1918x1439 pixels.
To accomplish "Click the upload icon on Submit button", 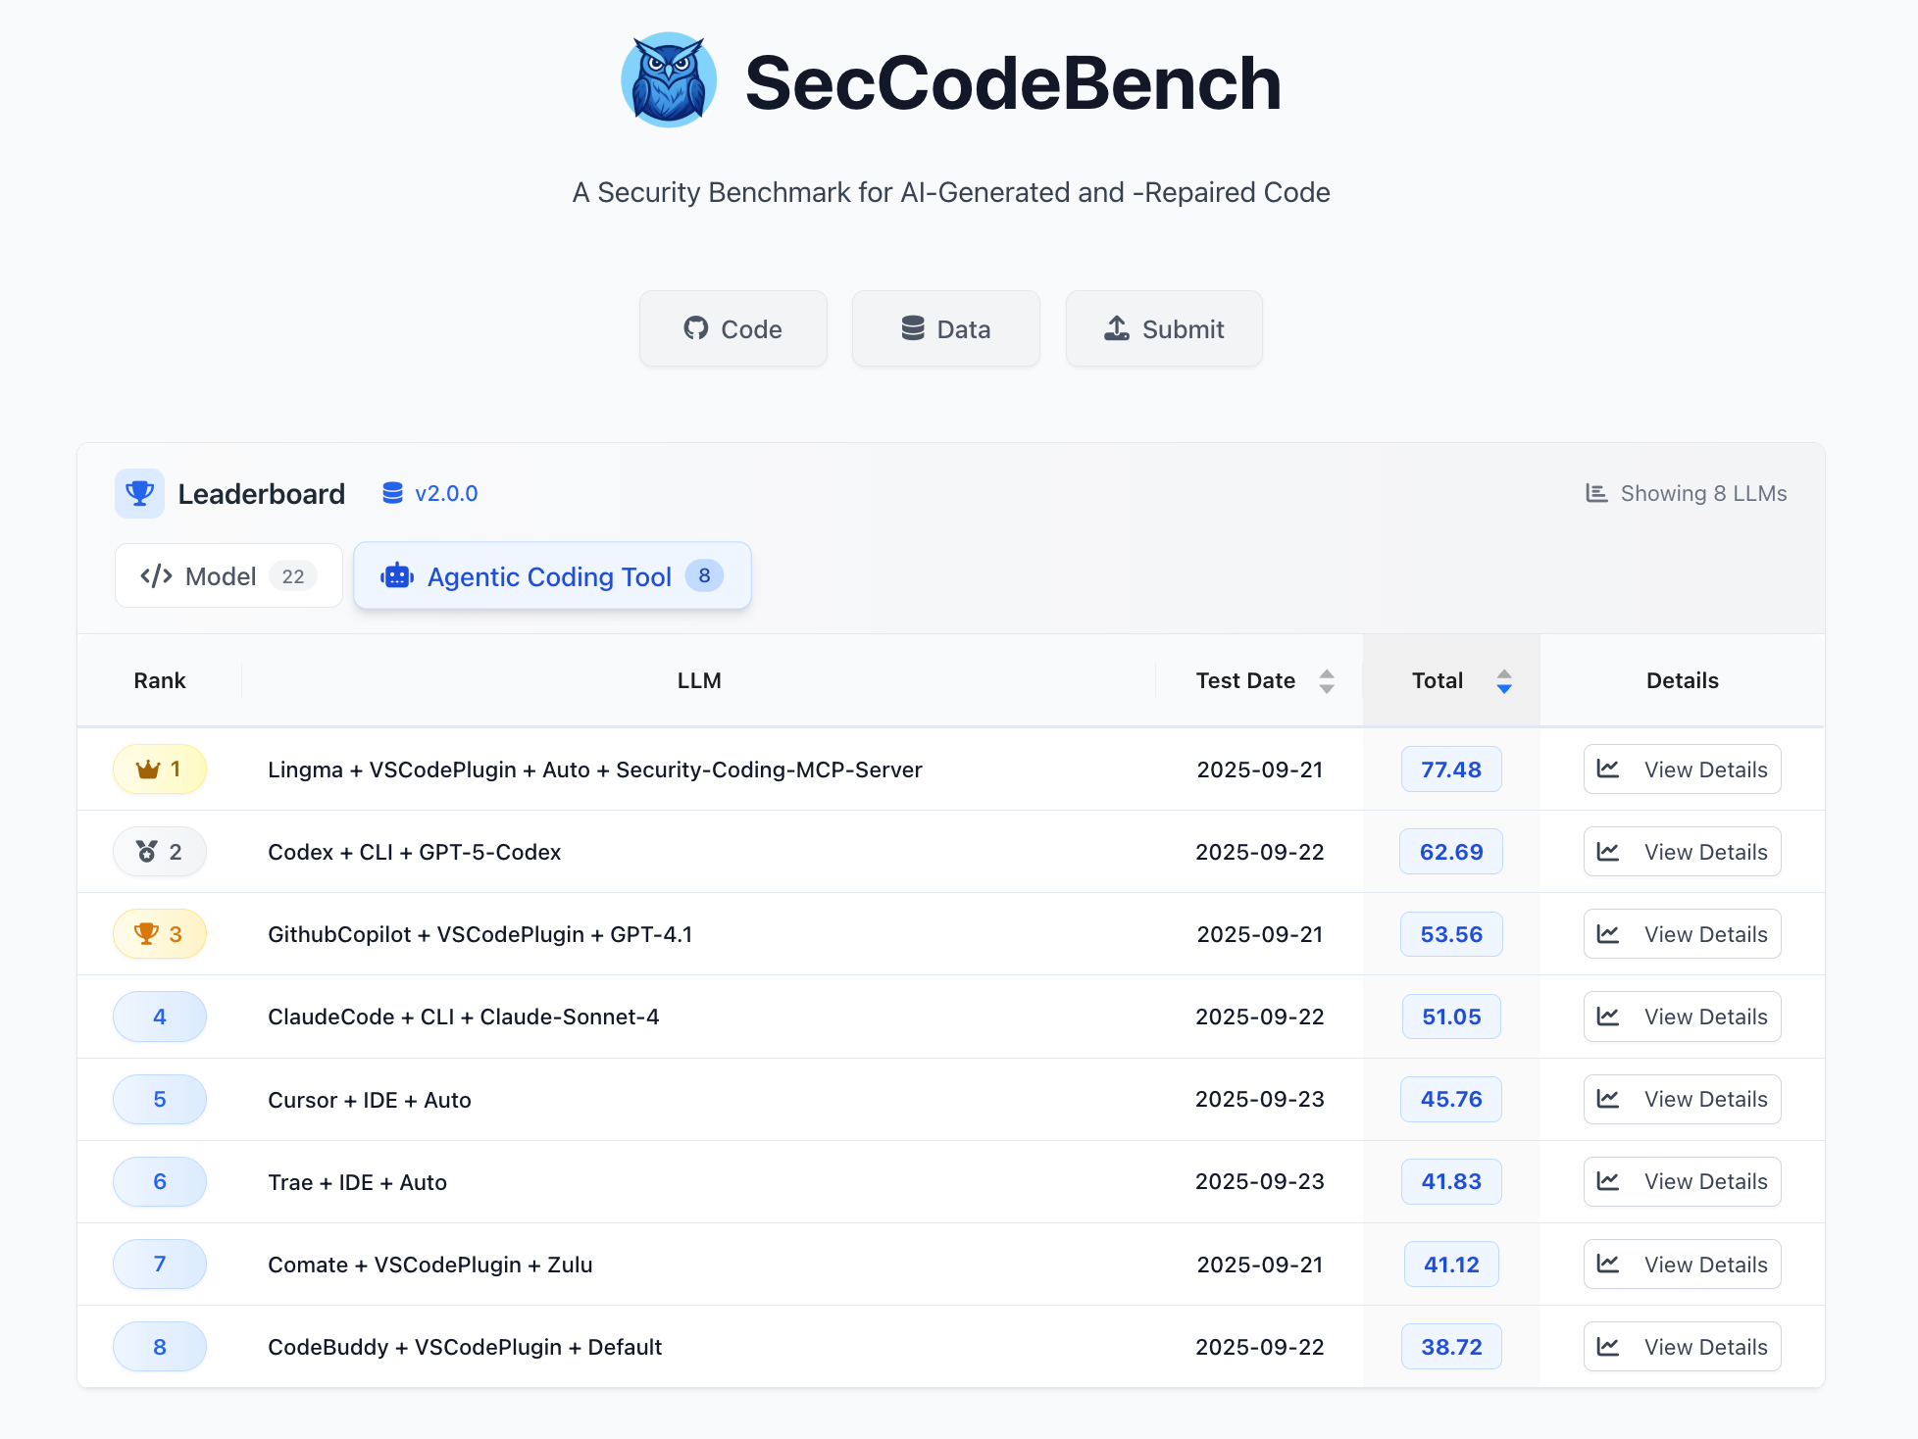I will coord(1117,328).
